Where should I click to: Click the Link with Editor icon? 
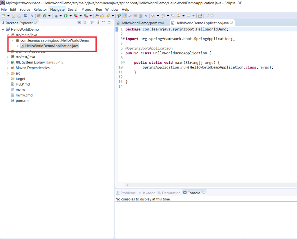pos(84,23)
